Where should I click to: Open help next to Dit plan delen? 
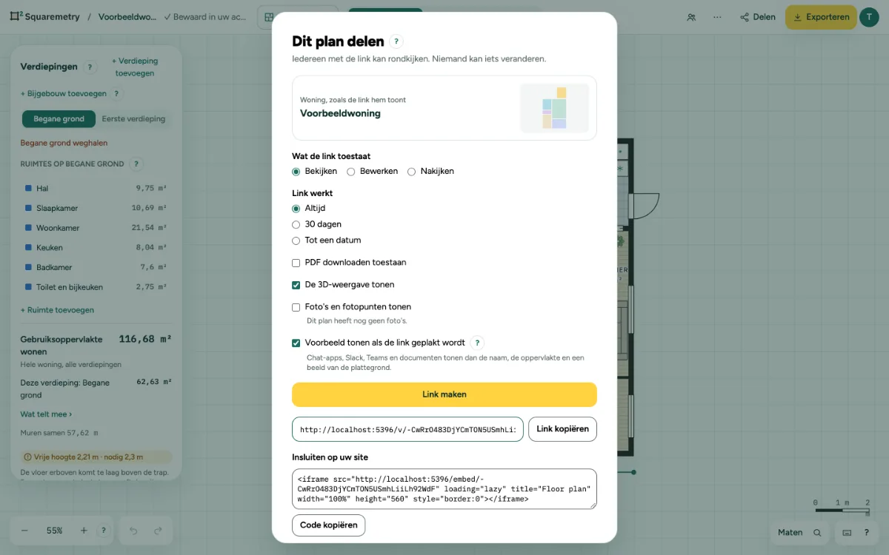click(396, 41)
